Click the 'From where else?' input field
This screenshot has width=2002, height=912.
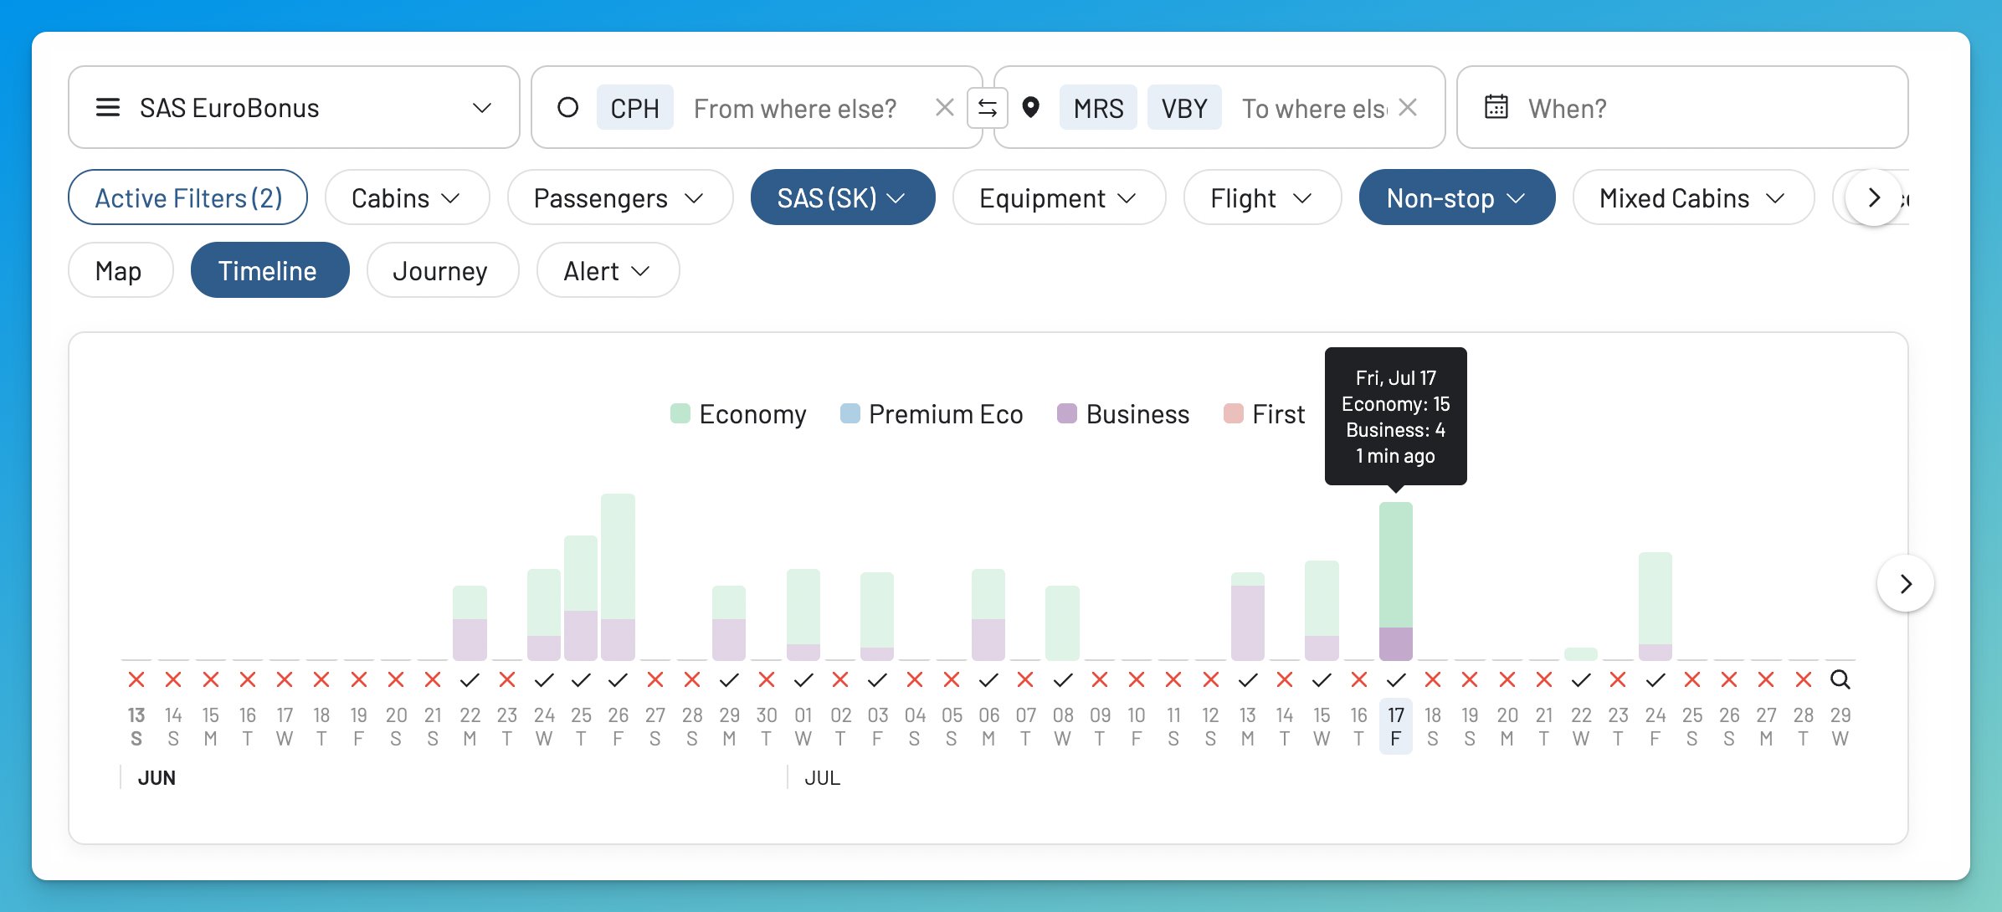pos(794,108)
